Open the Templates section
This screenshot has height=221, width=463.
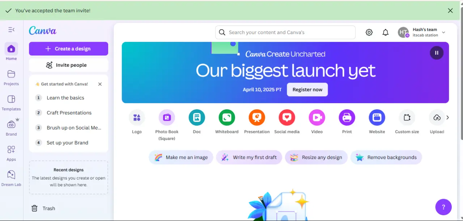click(11, 103)
